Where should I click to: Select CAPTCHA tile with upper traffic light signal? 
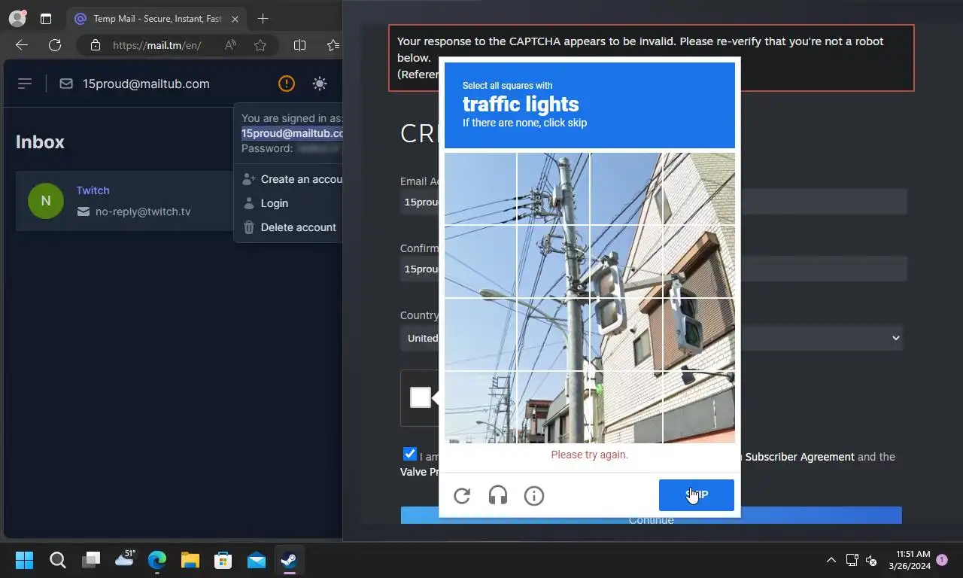pos(626,262)
